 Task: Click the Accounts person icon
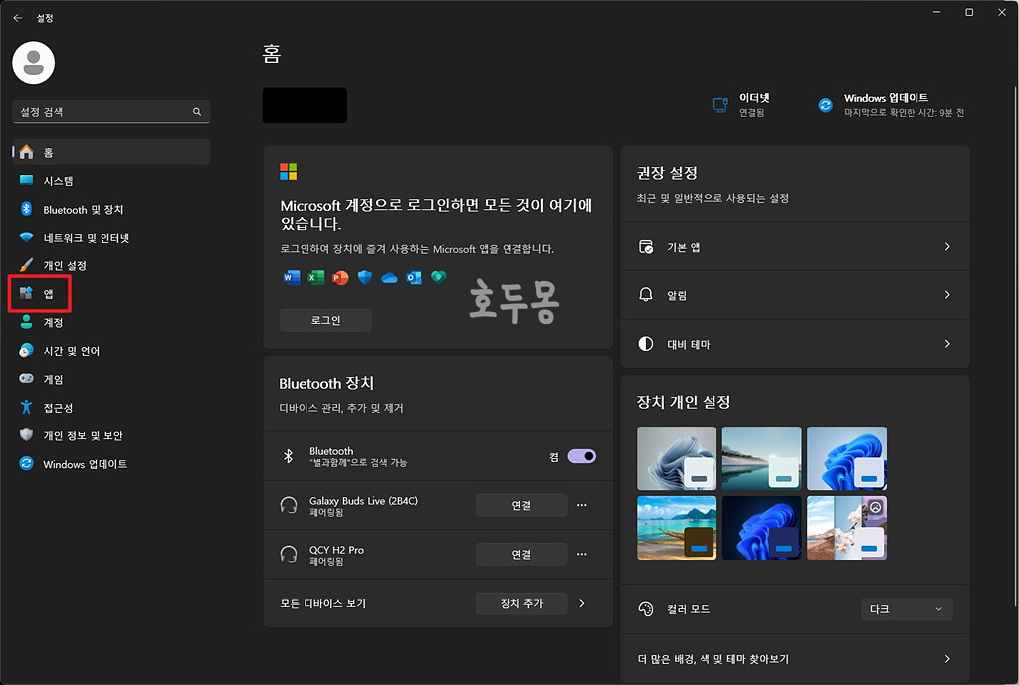coord(26,322)
